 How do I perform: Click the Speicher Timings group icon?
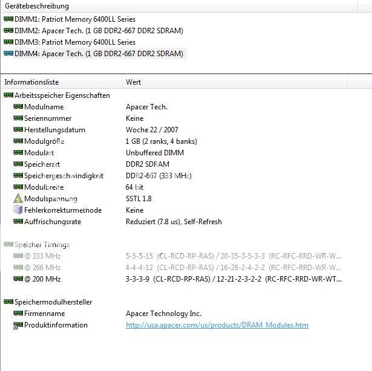(x=8, y=244)
